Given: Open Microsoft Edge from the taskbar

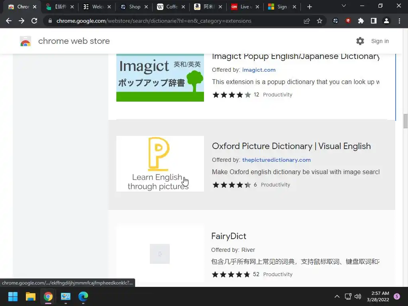Looking at the screenshot, I should click(x=83, y=296).
